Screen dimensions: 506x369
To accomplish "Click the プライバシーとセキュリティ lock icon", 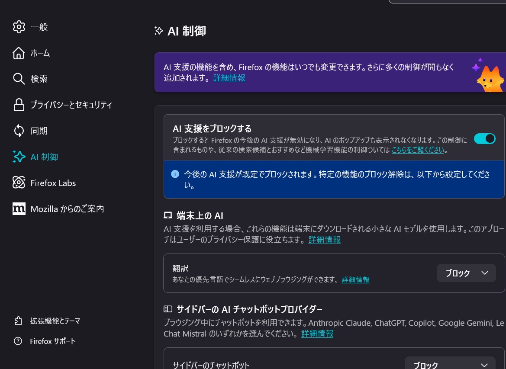I will click(x=19, y=105).
